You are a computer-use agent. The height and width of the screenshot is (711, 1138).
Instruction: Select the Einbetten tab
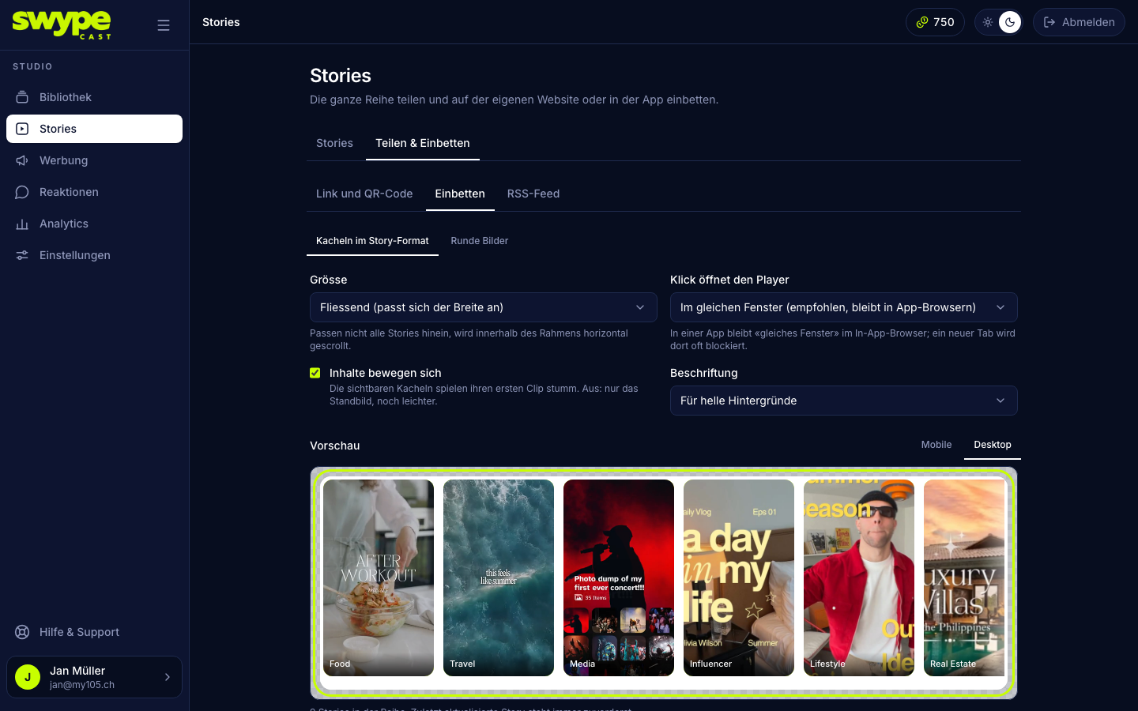(460, 194)
